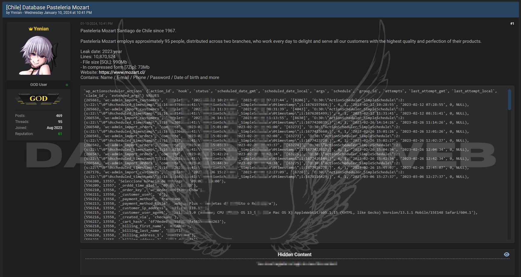Click the #1 post number link
This screenshot has width=521, height=277.
click(512, 24)
